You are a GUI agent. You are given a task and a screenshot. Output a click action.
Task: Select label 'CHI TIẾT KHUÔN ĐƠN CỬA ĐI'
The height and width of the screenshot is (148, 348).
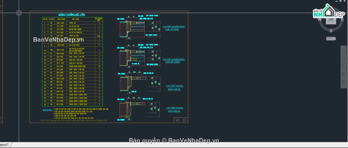tap(175, 87)
